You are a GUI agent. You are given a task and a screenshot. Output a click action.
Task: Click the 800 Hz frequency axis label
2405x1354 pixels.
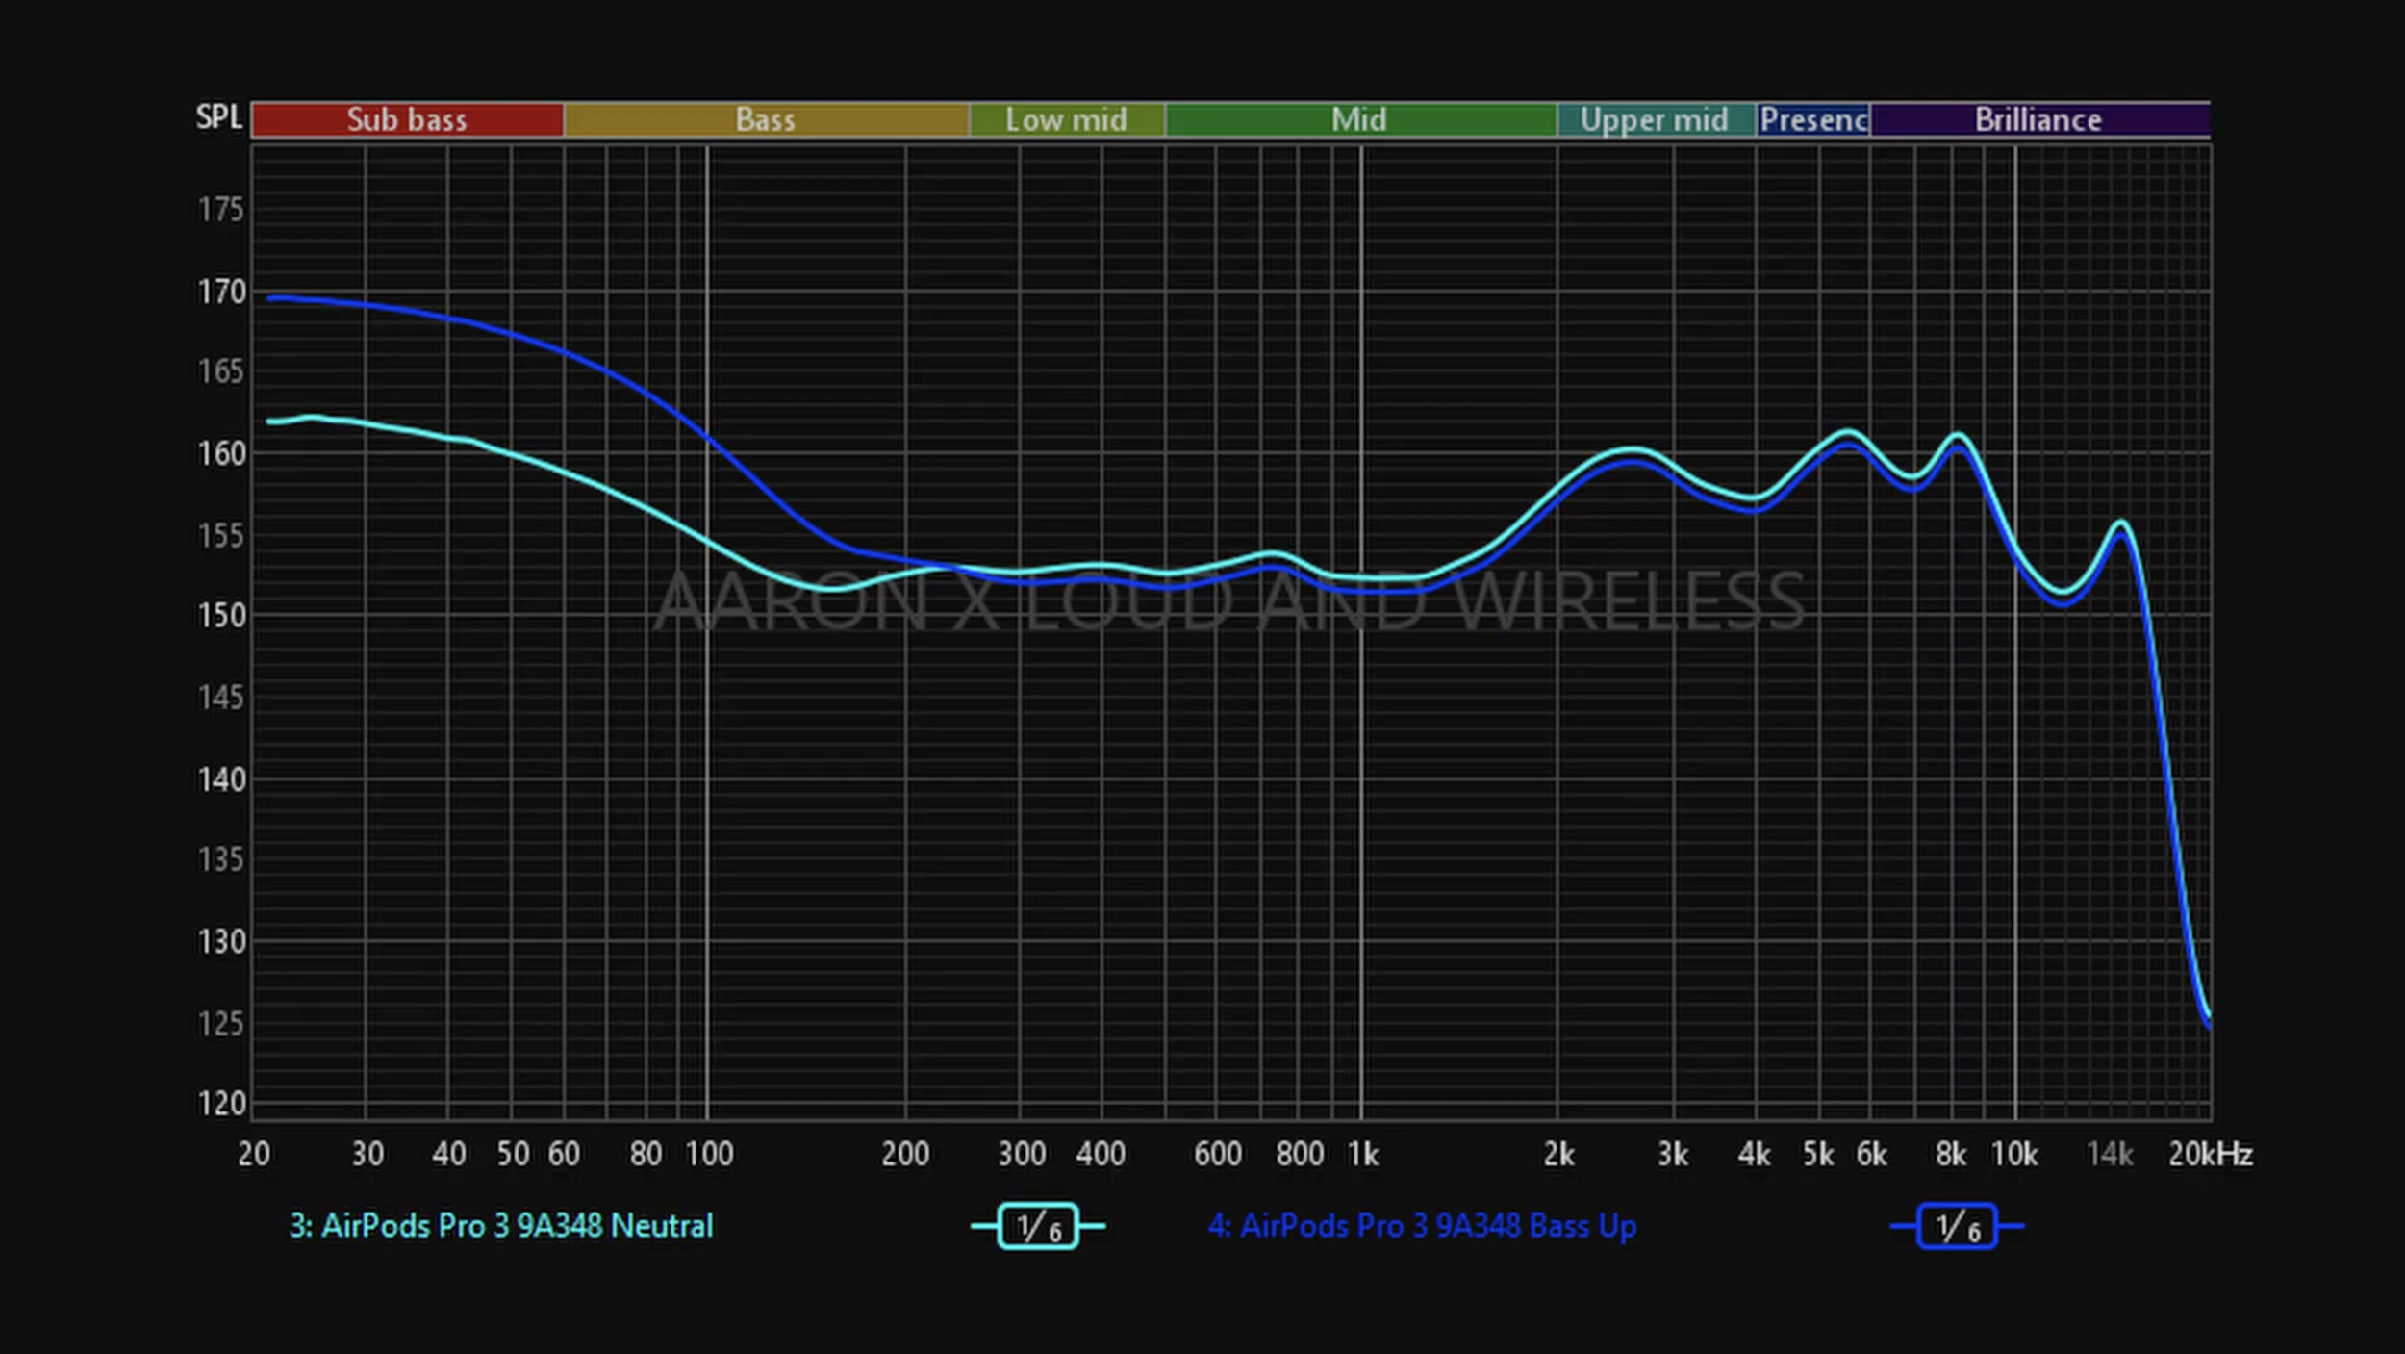(1300, 1154)
